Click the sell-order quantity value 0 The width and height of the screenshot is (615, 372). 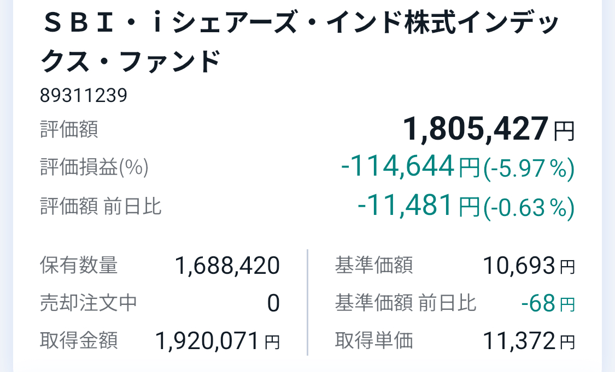(273, 304)
